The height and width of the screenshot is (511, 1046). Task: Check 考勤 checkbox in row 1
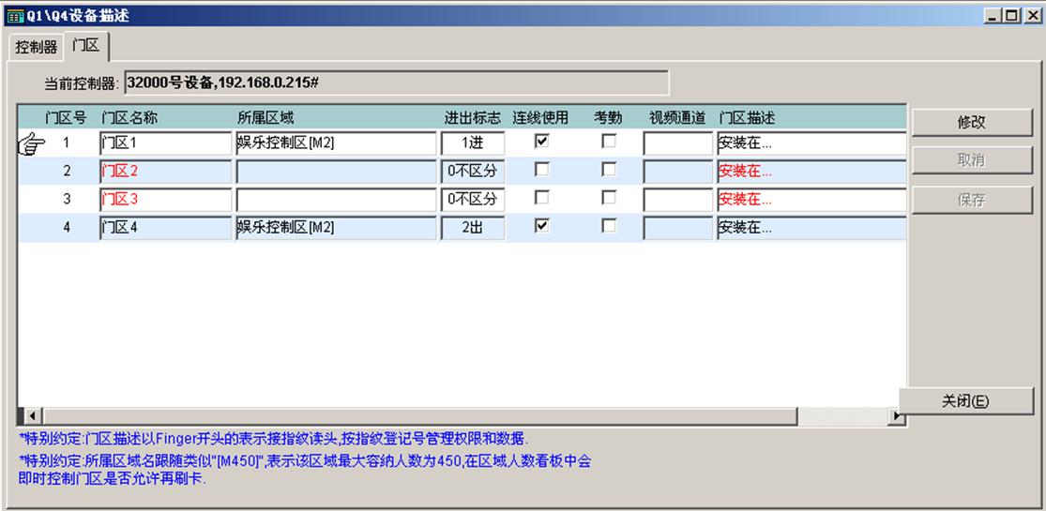point(609,142)
